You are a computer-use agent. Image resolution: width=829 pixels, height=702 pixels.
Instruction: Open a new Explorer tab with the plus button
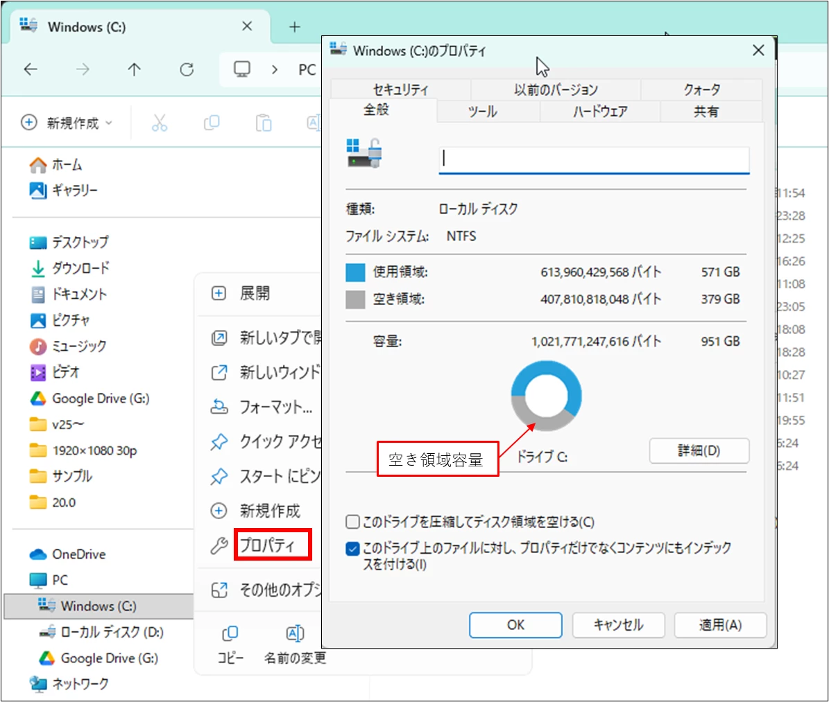pos(294,26)
